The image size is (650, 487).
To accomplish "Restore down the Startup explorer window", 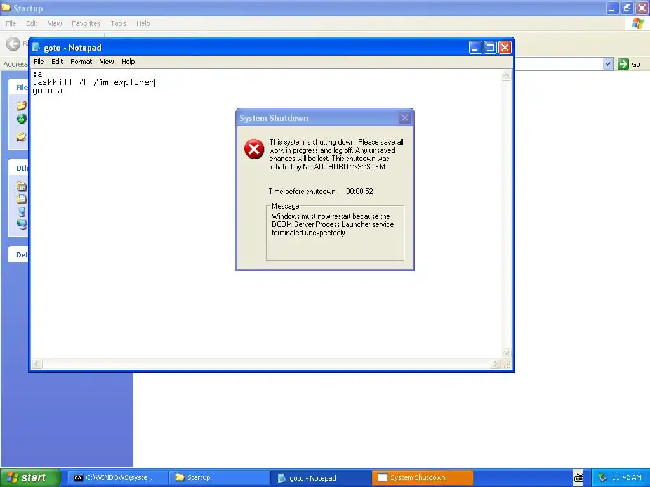I will coord(627,8).
